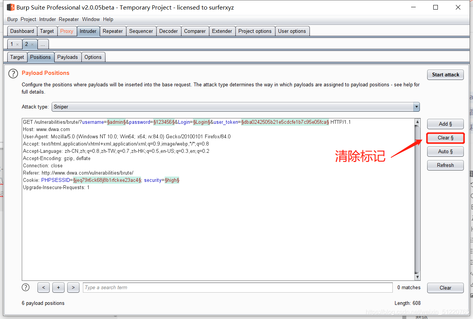Click the plus search options button

point(58,288)
